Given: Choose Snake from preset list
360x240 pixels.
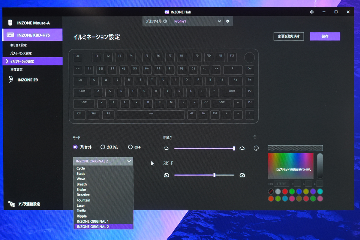Looking at the screenshot, I should tap(103, 190).
